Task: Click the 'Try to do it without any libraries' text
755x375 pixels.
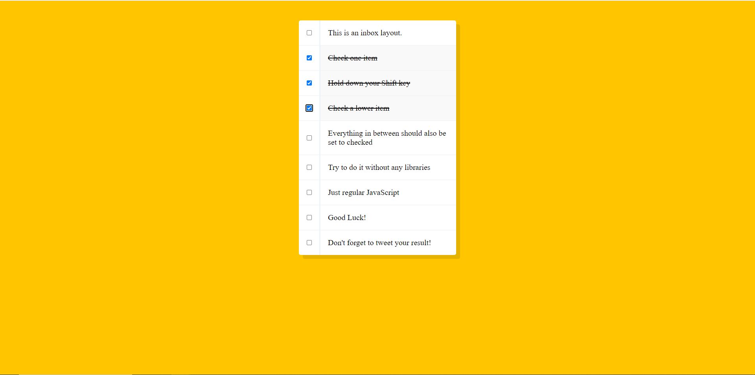Action: click(x=379, y=167)
